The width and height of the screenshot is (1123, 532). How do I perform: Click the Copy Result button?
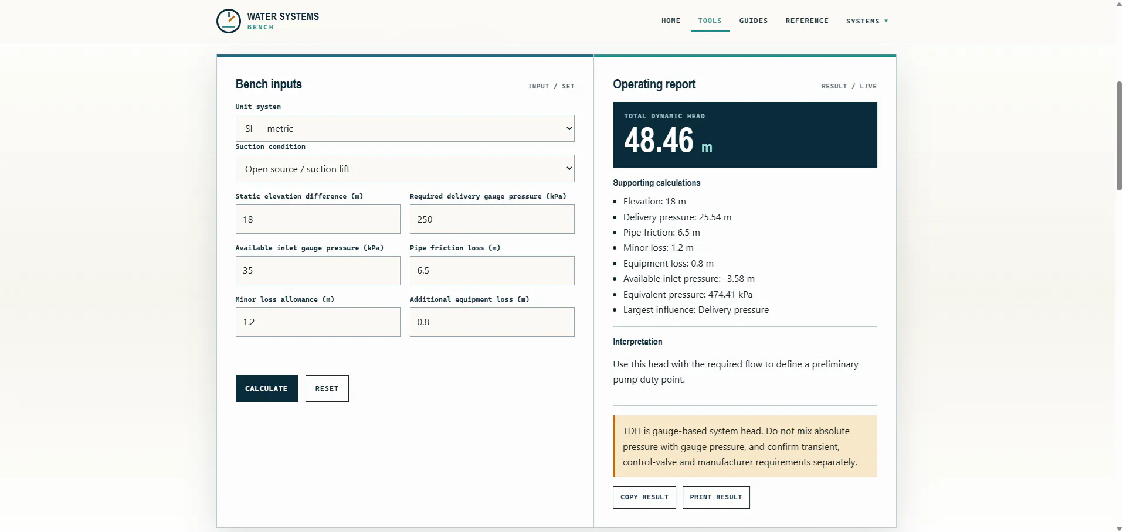click(x=644, y=497)
